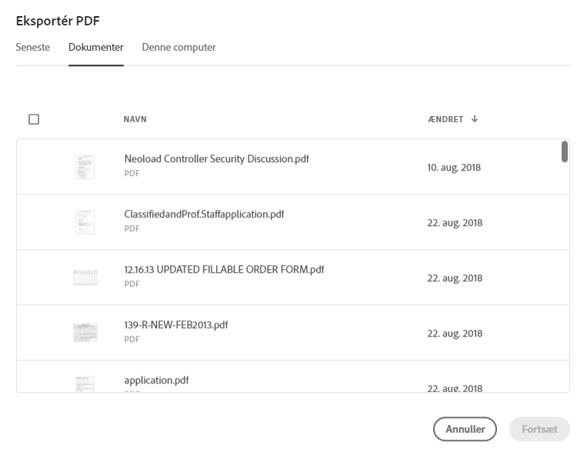Choose 12.16.13 UPDATED FILLABLE ORDER FORM.pdf name

coord(224,270)
